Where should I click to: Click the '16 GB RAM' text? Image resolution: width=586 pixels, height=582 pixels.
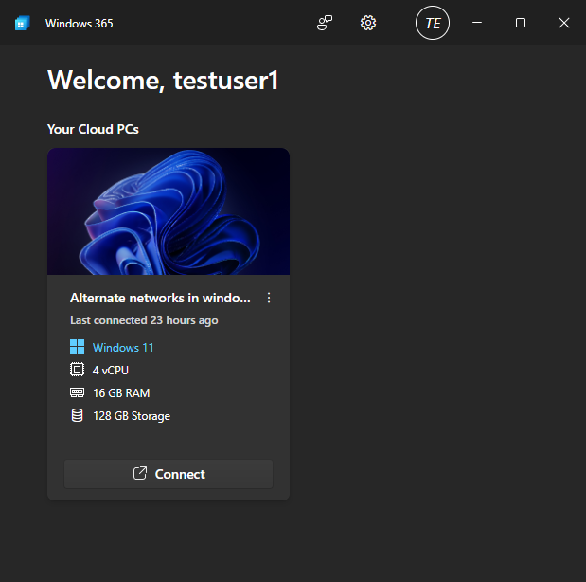pyautogui.click(x=121, y=393)
